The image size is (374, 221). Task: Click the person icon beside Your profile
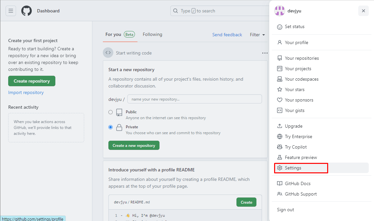pyautogui.click(x=280, y=42)
